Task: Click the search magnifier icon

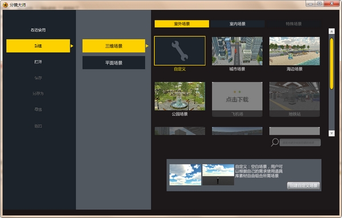Action: 275,142
